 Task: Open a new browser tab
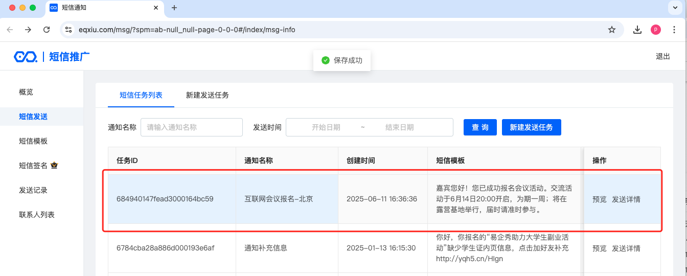(x=174, y=8)
